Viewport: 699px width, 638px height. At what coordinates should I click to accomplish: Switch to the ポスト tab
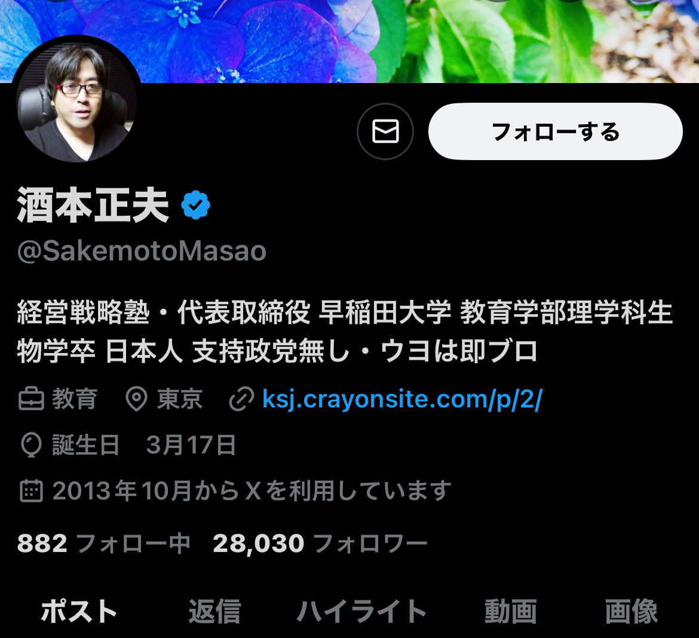(79, 611)
